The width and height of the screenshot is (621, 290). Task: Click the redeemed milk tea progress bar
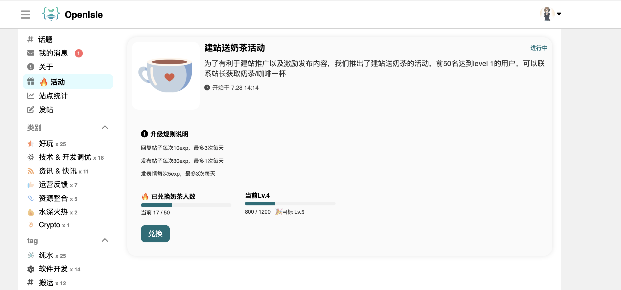coord(186,205)
